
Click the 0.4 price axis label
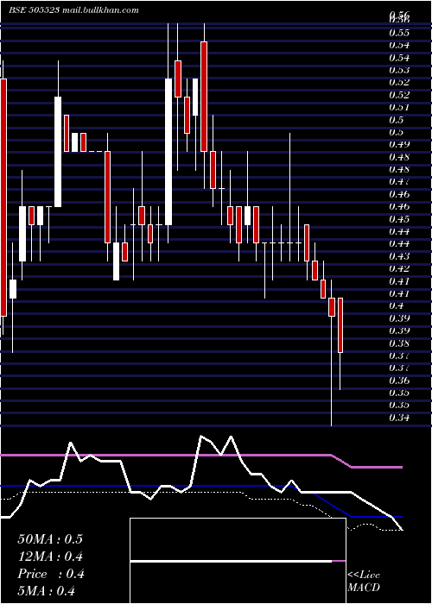tap(397, 305)
